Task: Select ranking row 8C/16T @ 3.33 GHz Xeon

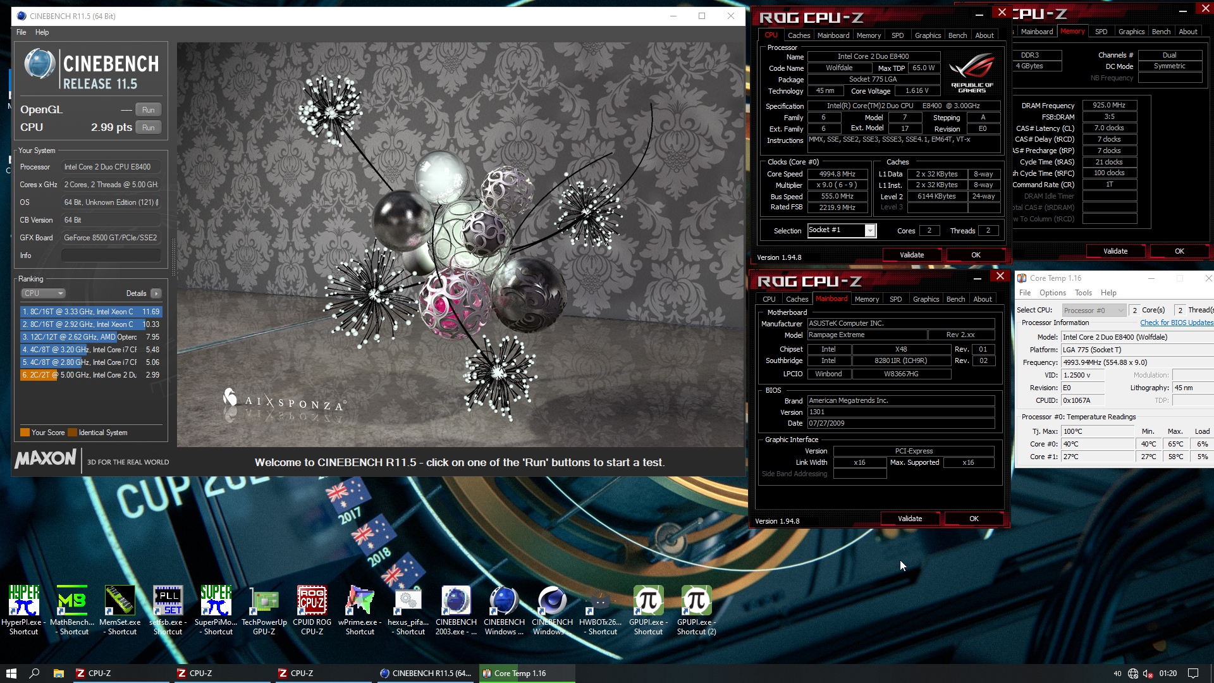Action: pos(91,312)
